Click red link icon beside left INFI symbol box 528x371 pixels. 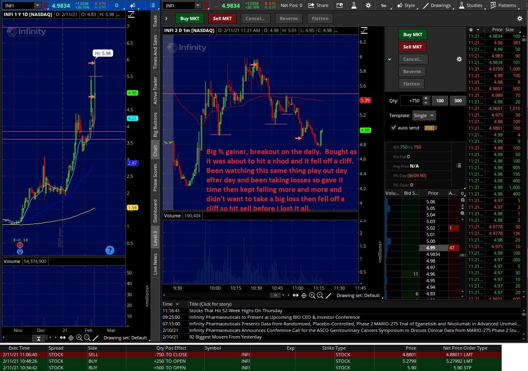click(45, 5)
